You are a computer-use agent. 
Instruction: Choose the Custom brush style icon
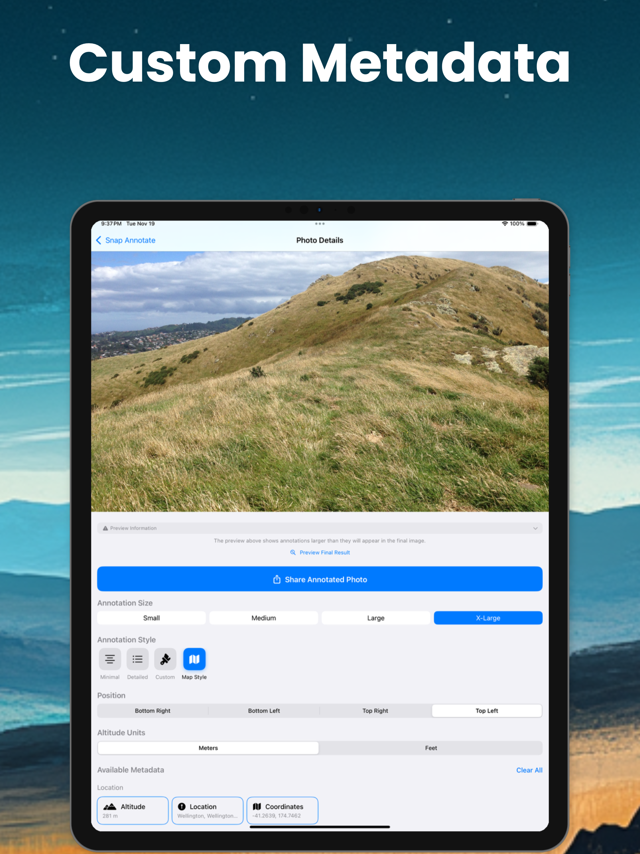(165, 659)
